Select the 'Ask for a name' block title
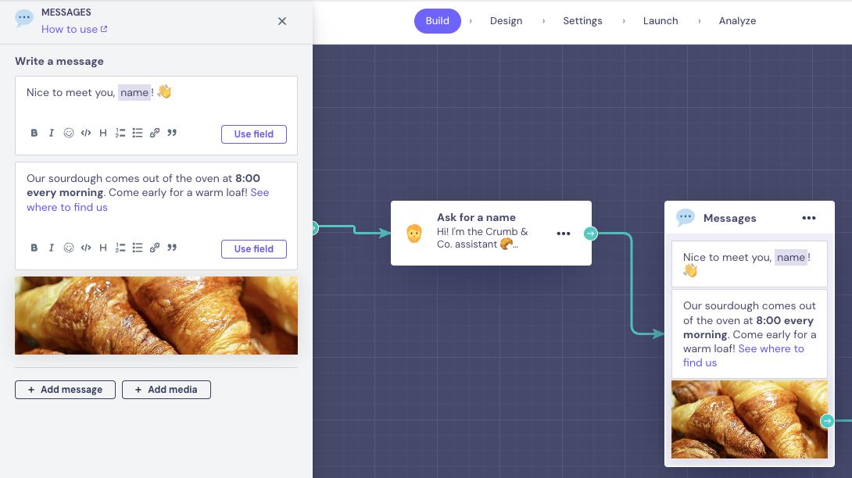This screenshot has height=478, width=852. (477, 217)
